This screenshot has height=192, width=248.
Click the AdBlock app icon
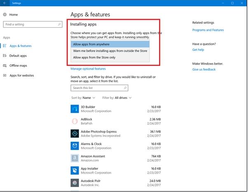click(75, 121)
